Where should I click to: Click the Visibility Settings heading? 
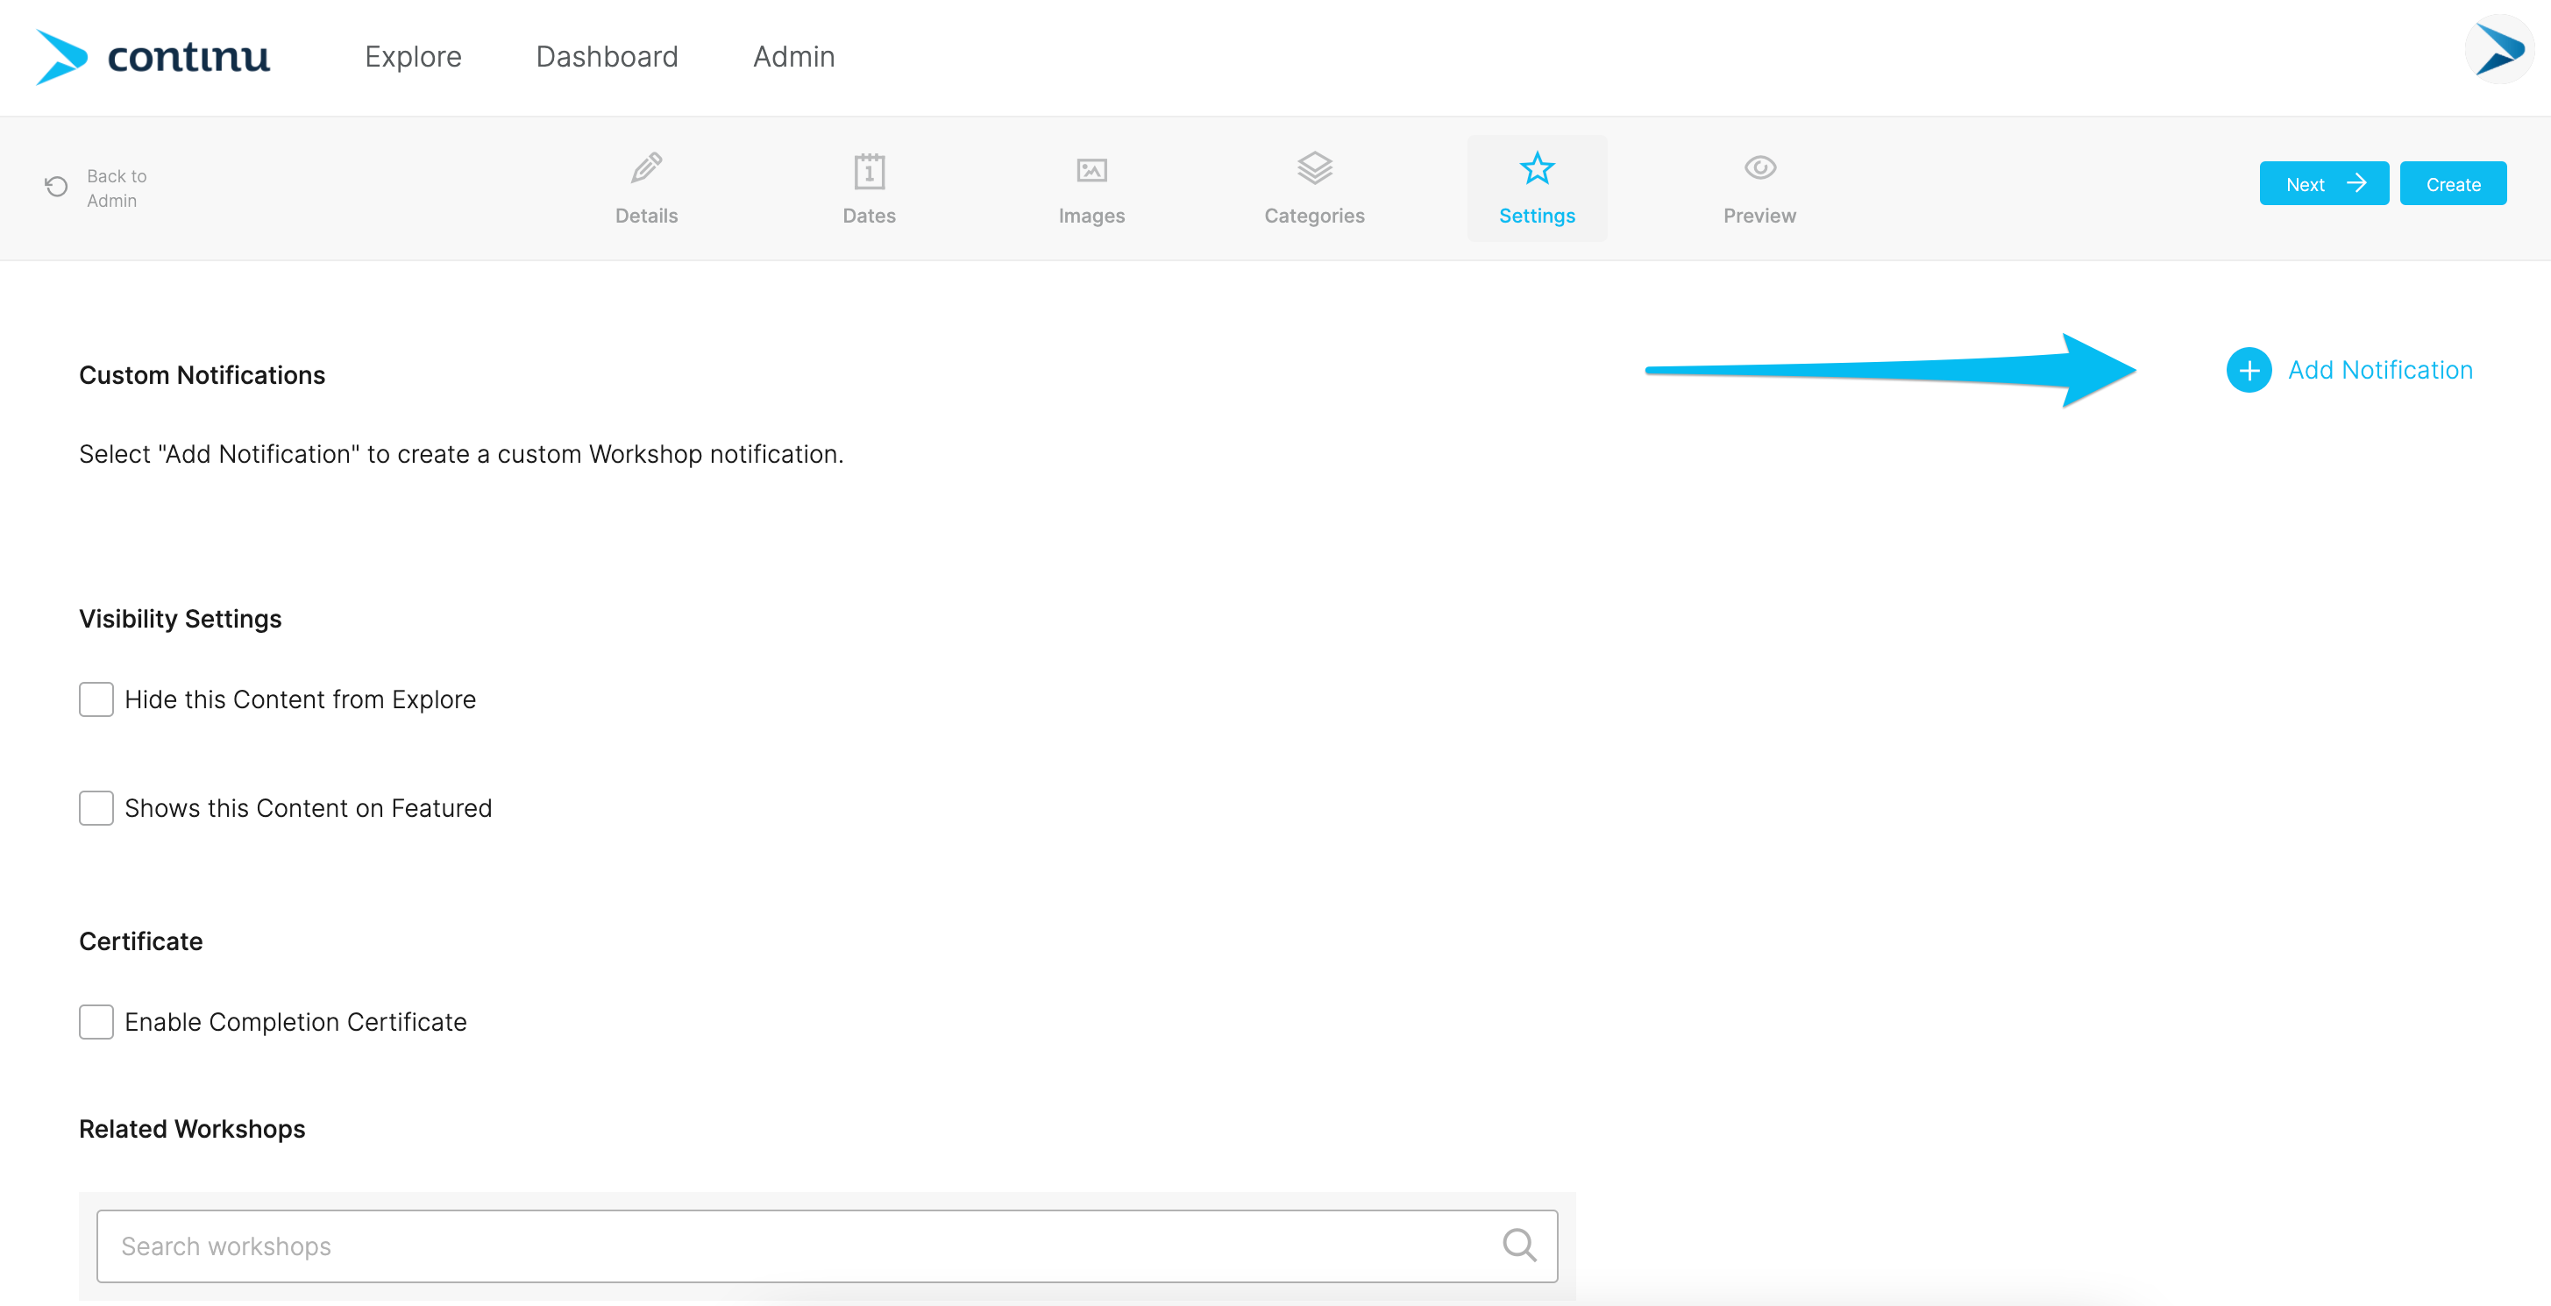pyautogui.click(x=181, y=619)
